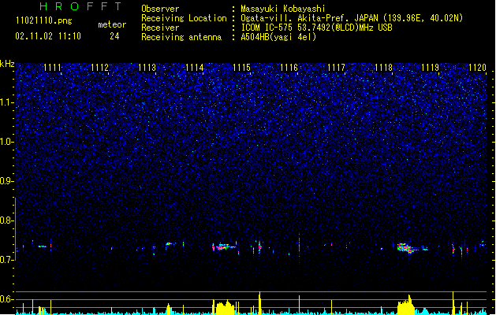Click the kHz axis unit label
This screenshot has width=496, height=315.
(7, 64)
